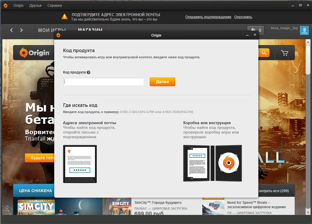Maximize the main Origin window
The image size is (312, 224).
(x=301, y=5)
